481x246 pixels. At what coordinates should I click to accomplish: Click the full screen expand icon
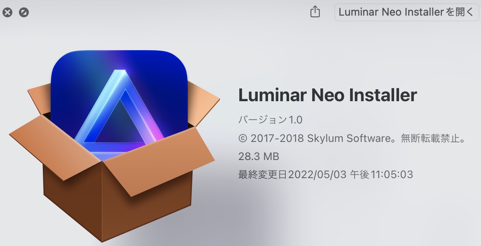pos(23,13)
